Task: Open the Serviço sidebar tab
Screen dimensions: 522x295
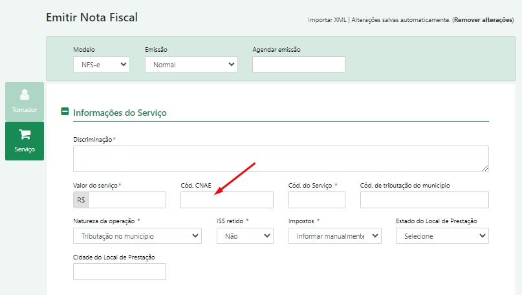Action: (25, 141)
